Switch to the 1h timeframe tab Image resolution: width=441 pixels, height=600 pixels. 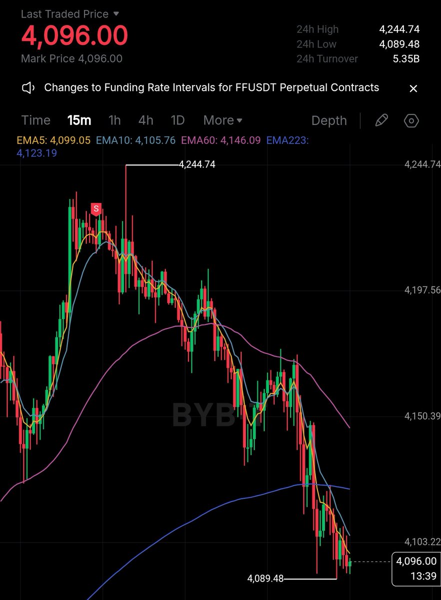(x=114, y=120)
